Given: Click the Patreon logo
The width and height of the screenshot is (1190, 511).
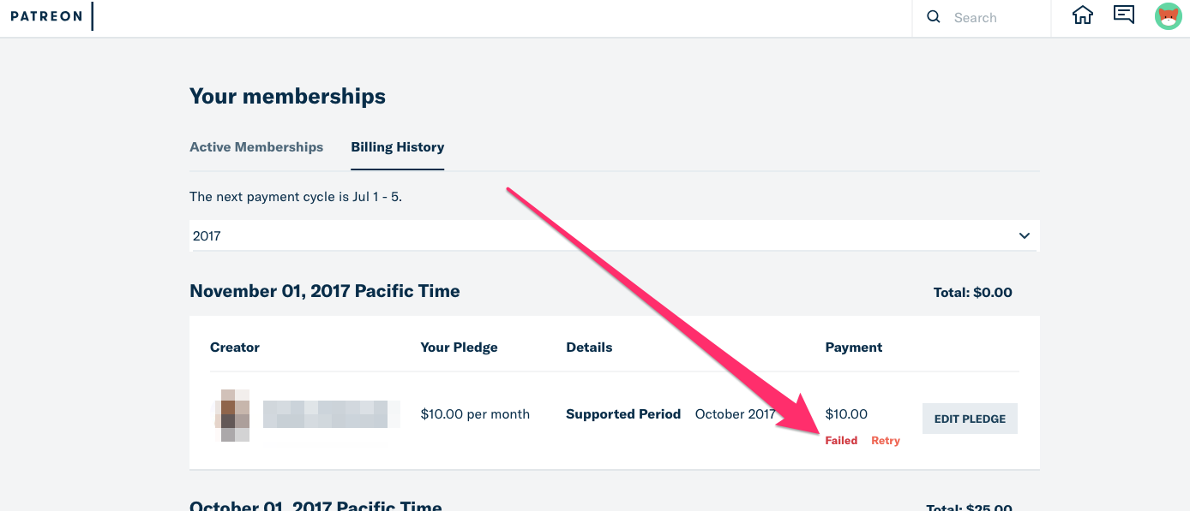Looking at the screenshot, I should [x=45, y=16].
